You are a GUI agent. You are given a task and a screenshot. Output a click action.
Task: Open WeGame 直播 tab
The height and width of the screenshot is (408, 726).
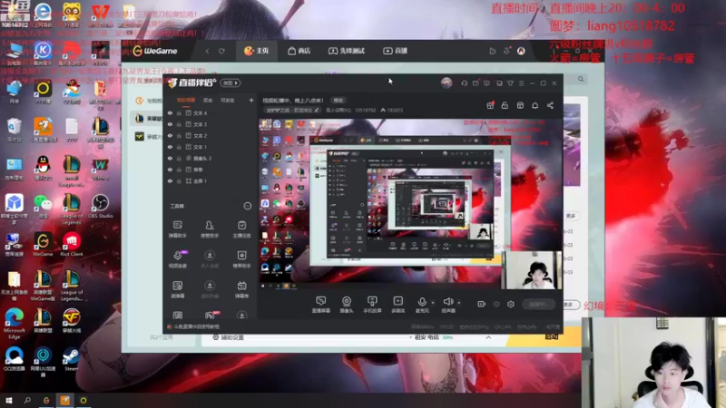(395, 51)
